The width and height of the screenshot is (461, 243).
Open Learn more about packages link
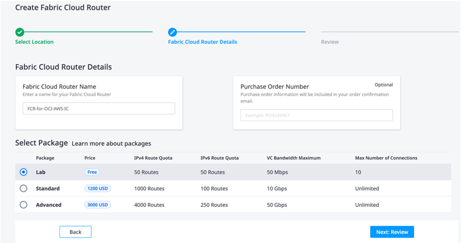[111, 144]
